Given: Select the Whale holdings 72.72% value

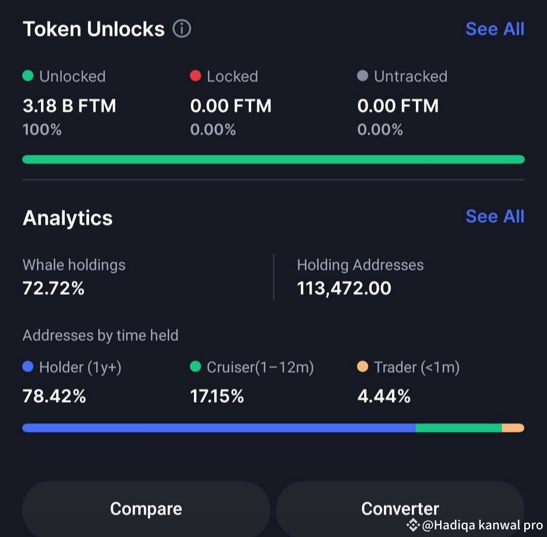Looking at the screenshot, I should click(x=54, y=288).
